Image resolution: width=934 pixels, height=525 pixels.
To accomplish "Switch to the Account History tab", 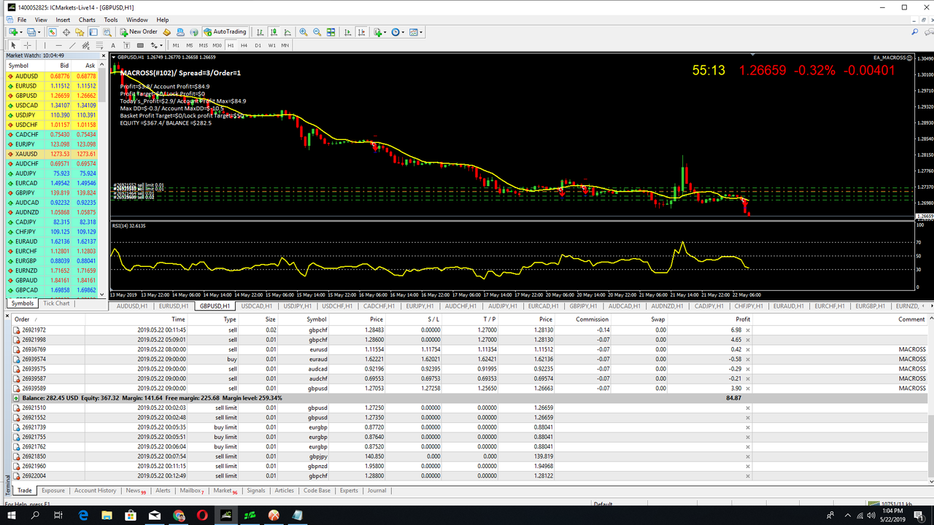I will pyautogui.click(x=95, y=491).
